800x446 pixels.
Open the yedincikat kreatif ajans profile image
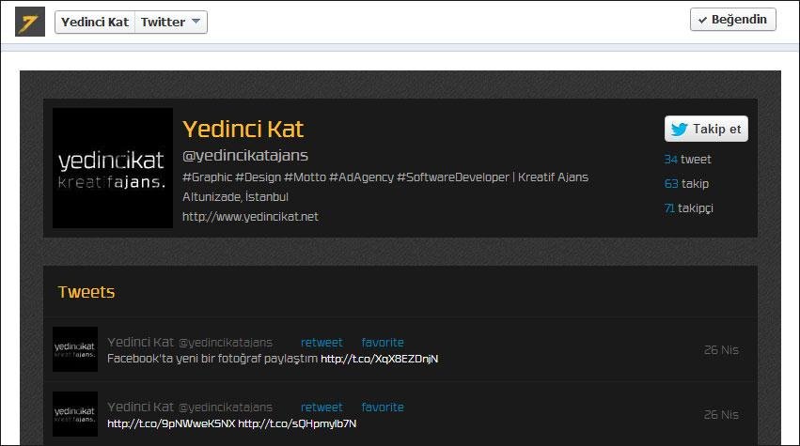113,168
